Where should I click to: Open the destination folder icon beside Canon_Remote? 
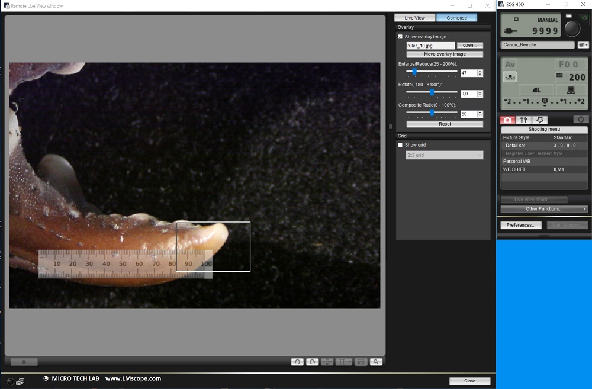(x=583, y=44)
